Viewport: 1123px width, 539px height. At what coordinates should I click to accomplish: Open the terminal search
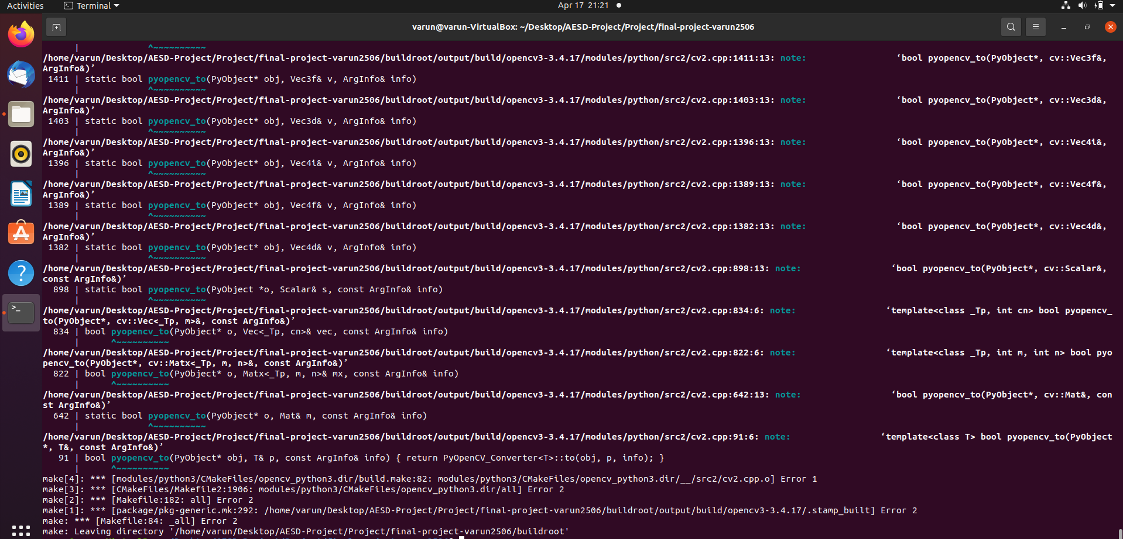pos(1011,27)
